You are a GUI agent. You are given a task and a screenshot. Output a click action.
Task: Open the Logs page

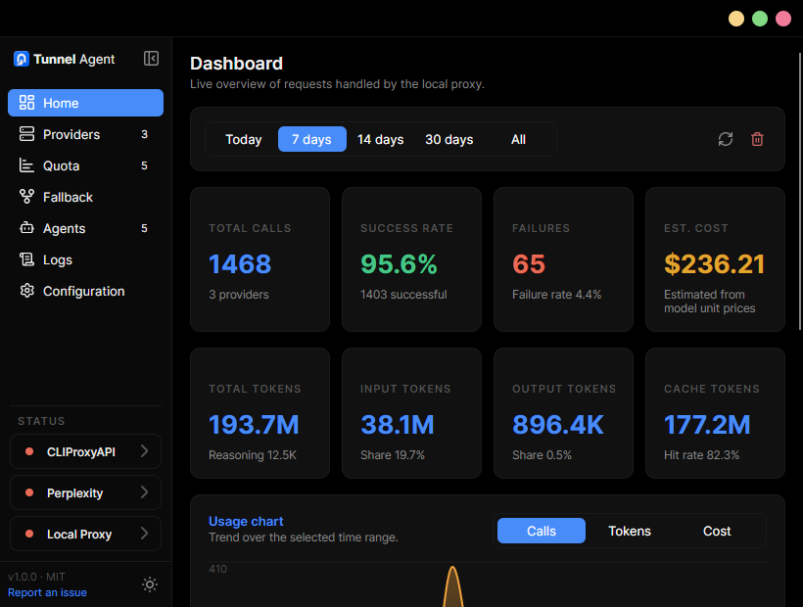(85, 259)
